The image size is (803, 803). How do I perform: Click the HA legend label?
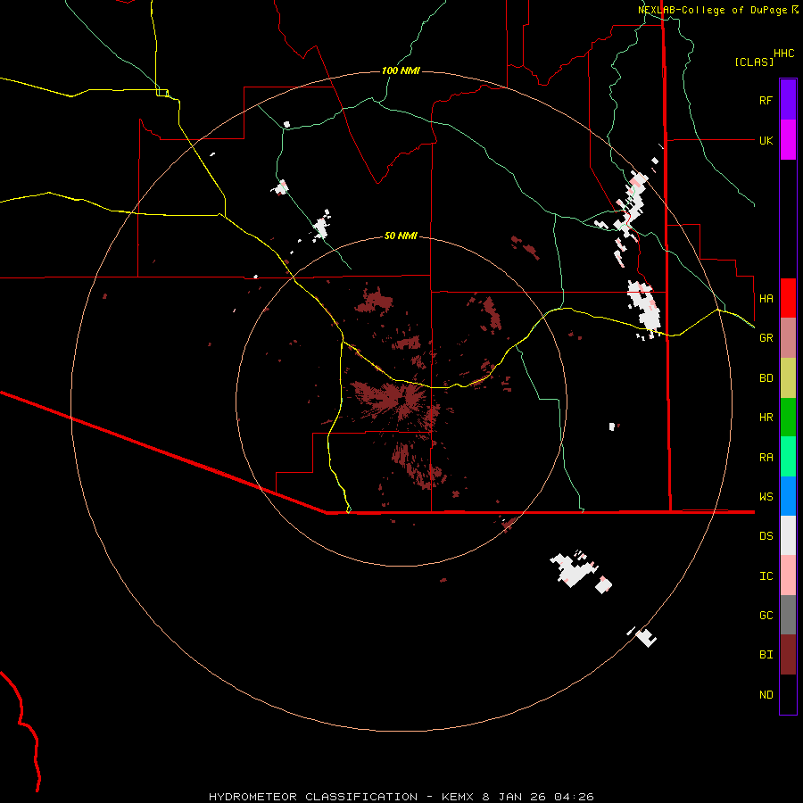pyautogui.click(x=766, y=298)
